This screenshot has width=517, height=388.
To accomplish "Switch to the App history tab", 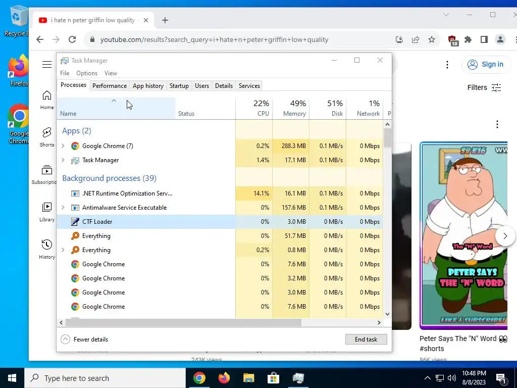I will (x=148, y=86).
